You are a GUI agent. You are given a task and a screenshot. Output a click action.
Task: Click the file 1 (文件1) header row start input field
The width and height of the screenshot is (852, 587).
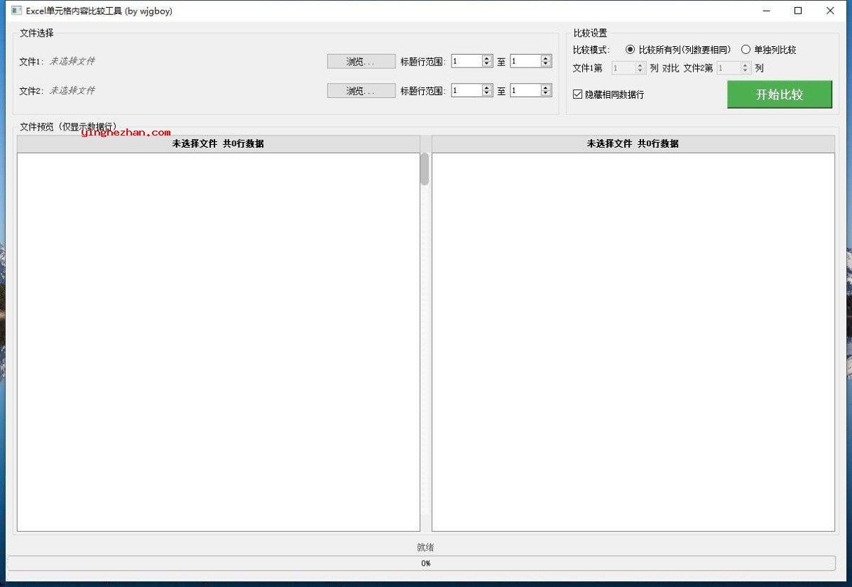click(x=466, y=62)
